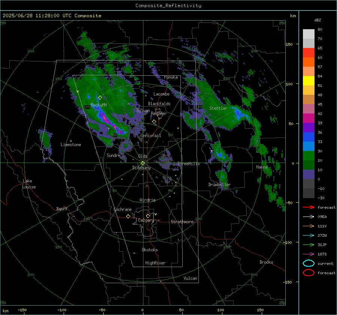This screenshot has width=337, height=315.
Task: Click the Olds city label
Action: click(x=143, y=156)
